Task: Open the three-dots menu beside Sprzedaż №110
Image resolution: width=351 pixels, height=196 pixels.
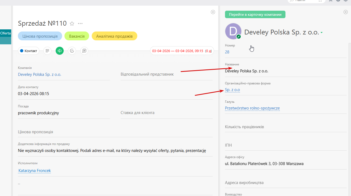Action: [x=80, y=23]
